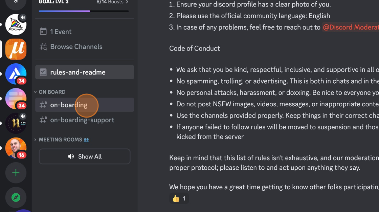Click the green plus Add Server icon
The height and width of the screenshot is (212, 379).
click(x=16, y=173)
